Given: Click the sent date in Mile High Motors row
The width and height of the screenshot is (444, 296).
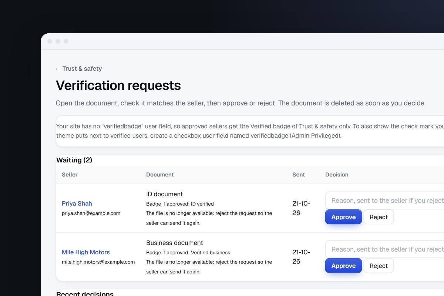Looking at the screenshot, I should tap(301, 257).
